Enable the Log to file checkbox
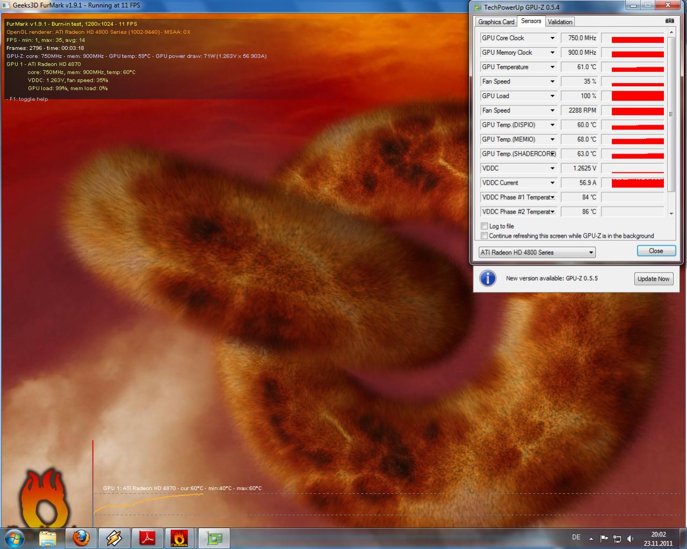 tap(484, 226)
